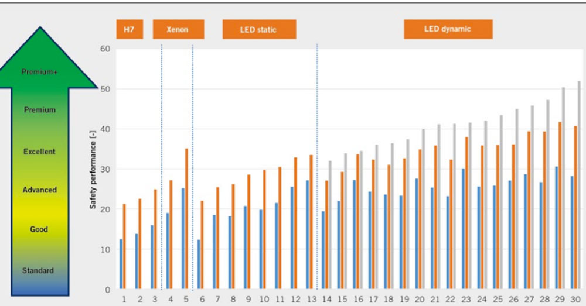
Task: Click the LED static category label
Action: click(260, 29)
